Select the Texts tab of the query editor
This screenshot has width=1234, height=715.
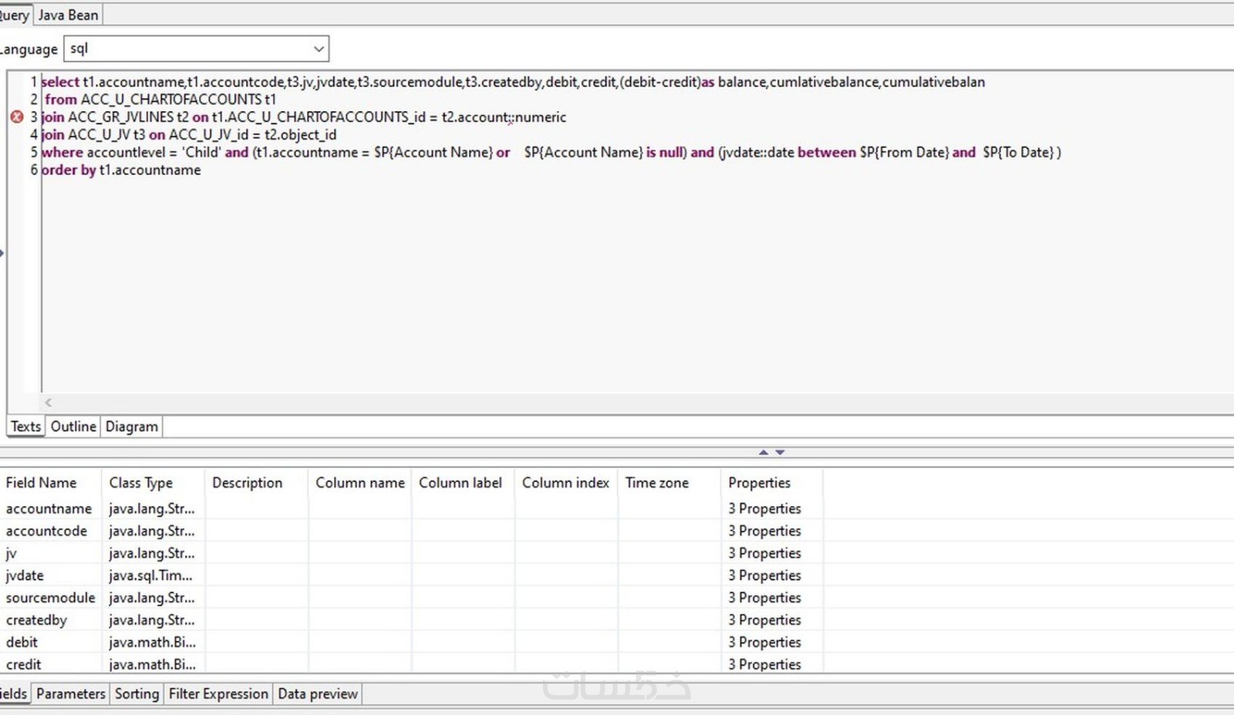25,427
